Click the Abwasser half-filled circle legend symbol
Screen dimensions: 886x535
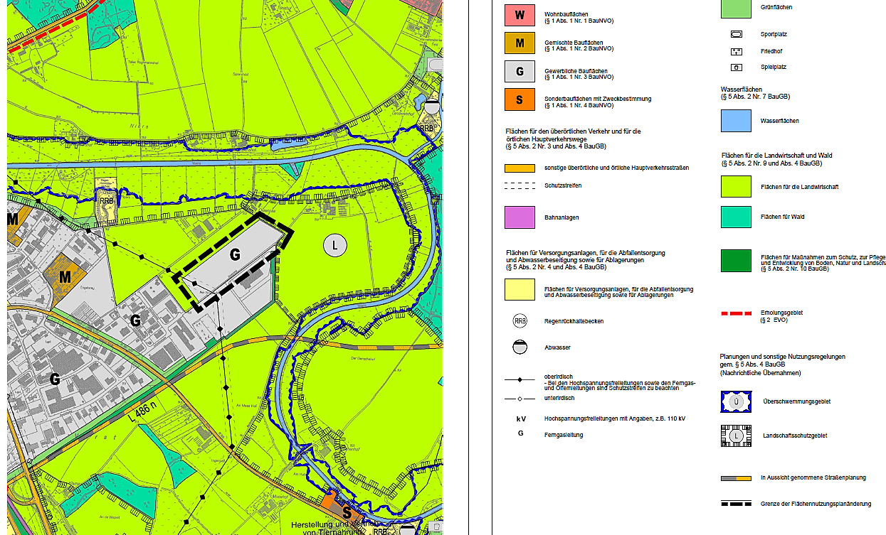(x=520, y=347)
